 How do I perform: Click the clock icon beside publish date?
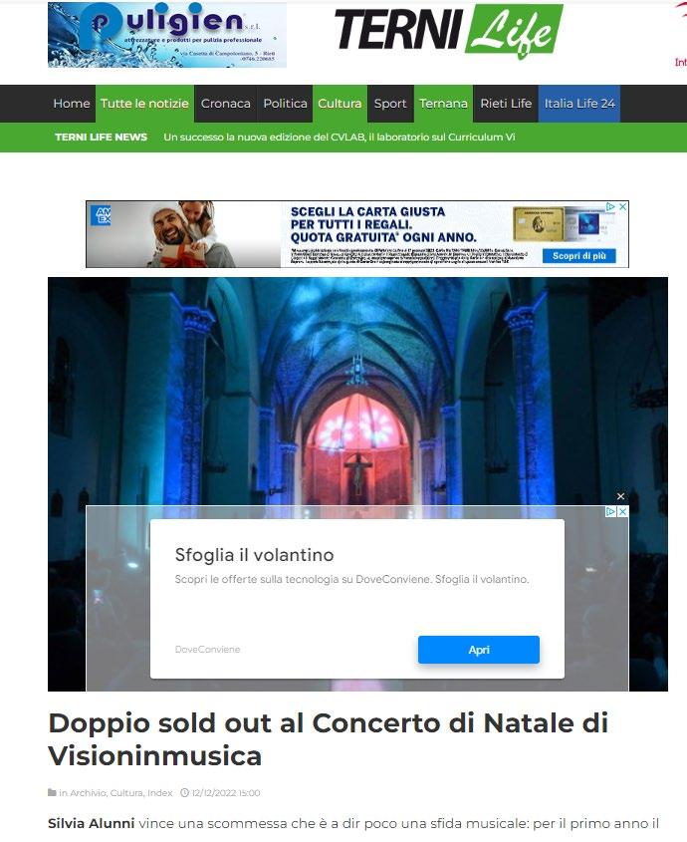point(184,792)
